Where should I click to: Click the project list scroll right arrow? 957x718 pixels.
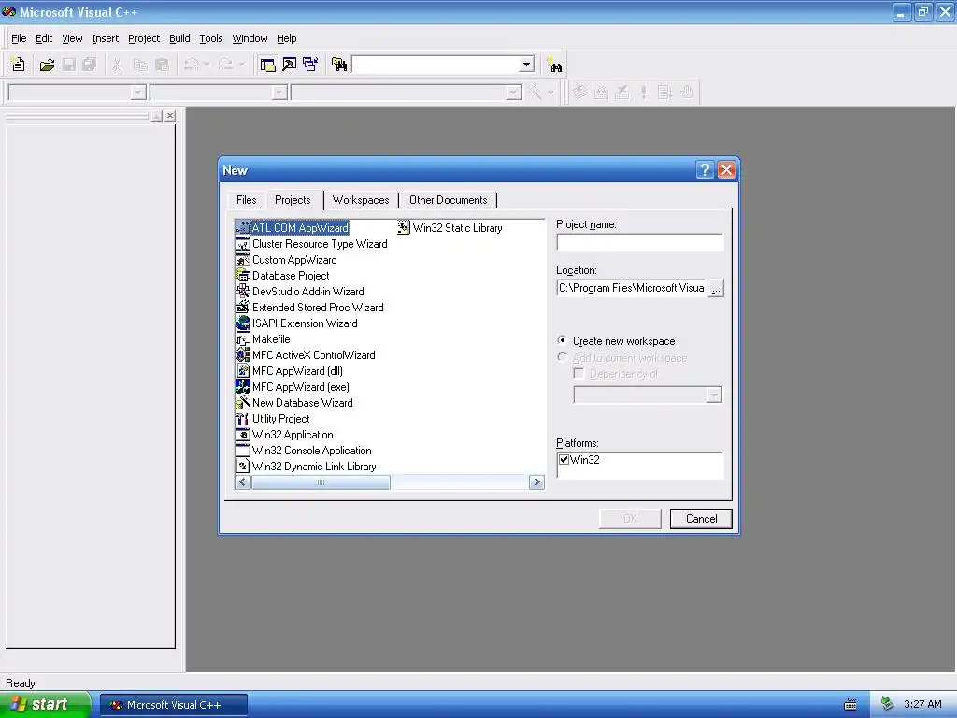pyautogui.click(x=536, y=482)
